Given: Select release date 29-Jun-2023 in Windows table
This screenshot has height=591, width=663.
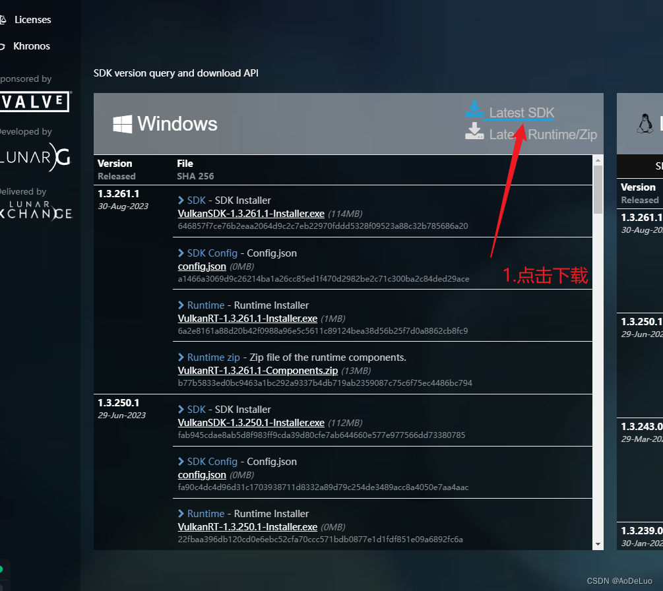Looking at the screenshot, I should [x=122, y=415].
